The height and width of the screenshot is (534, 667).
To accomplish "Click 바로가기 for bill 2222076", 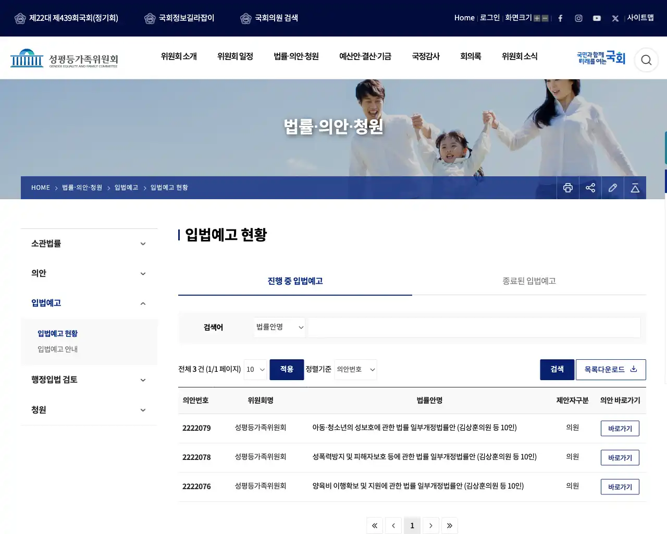I will (x=620, y=487).
